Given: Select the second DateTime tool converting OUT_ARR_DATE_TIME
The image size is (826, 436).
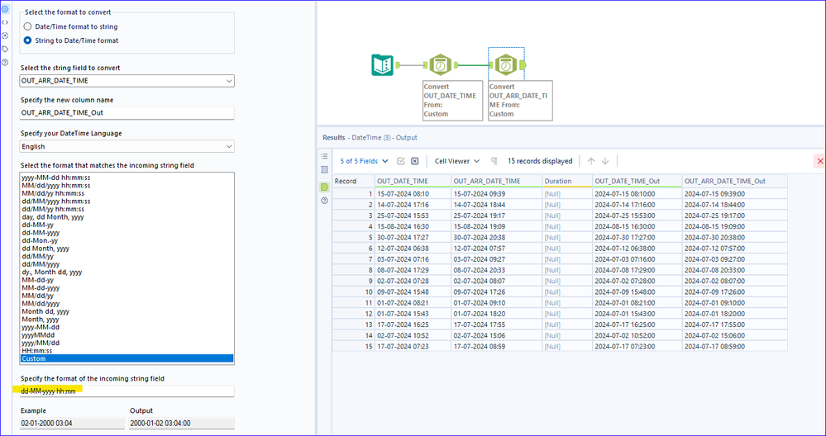Looking at the screenshot, I should [504, 64].
